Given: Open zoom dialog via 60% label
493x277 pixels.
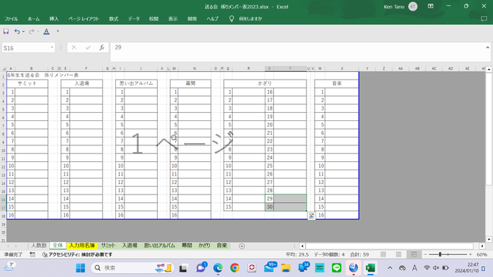Looking at the screenshot, I should tap(482, 255).
